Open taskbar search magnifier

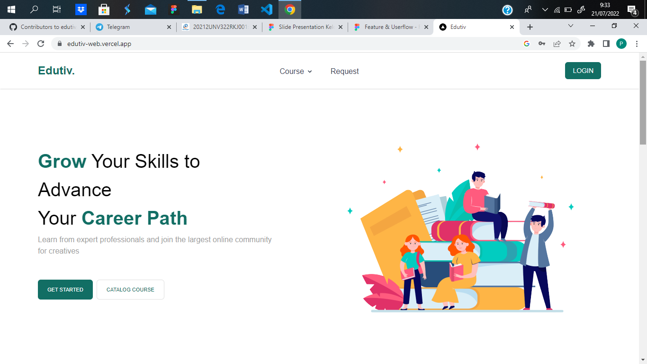point(34,9)
